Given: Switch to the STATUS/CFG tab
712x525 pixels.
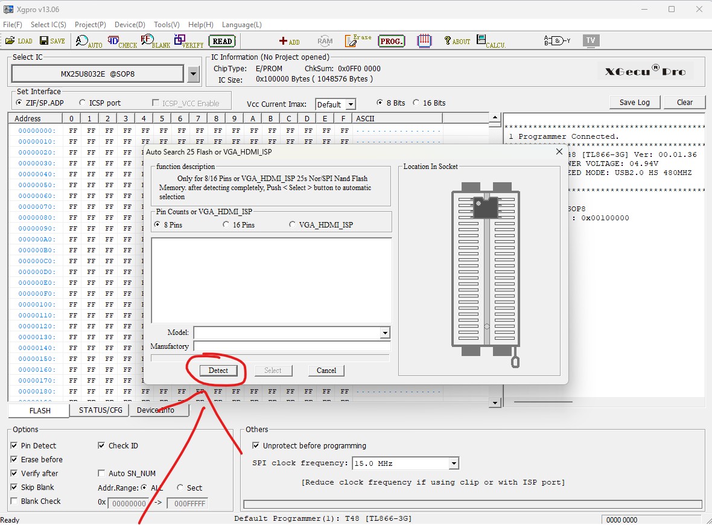Looking at the screenshot, I should tap(100, 410).
